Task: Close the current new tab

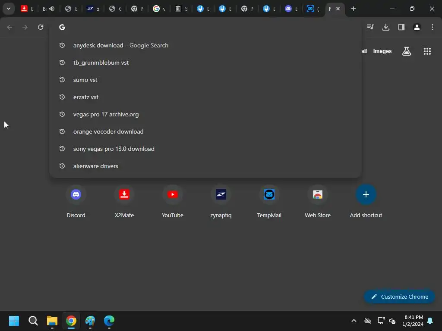Action: tap(338, 9)
